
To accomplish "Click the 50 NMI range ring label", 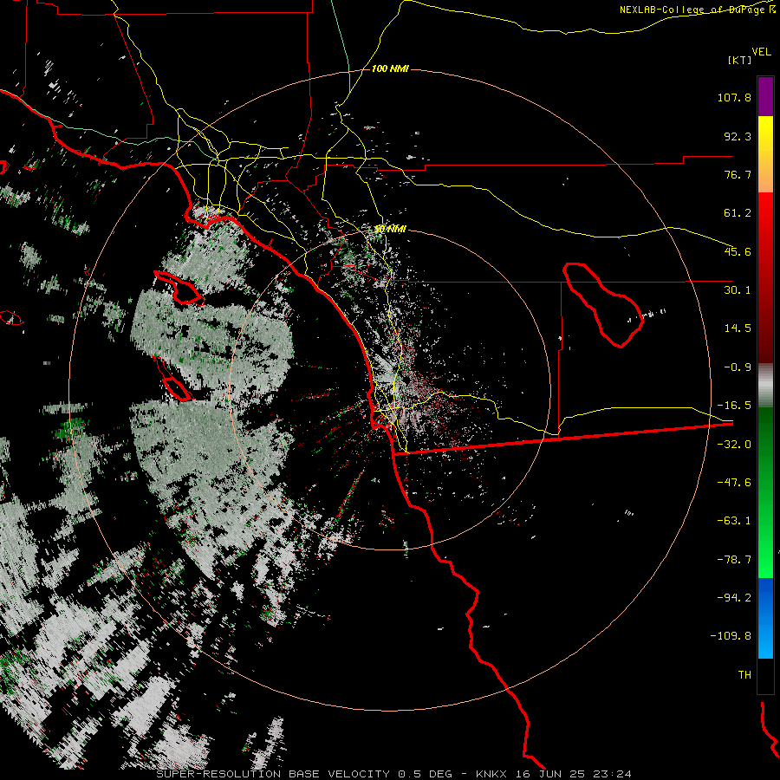I will click(x=390, y=229).
